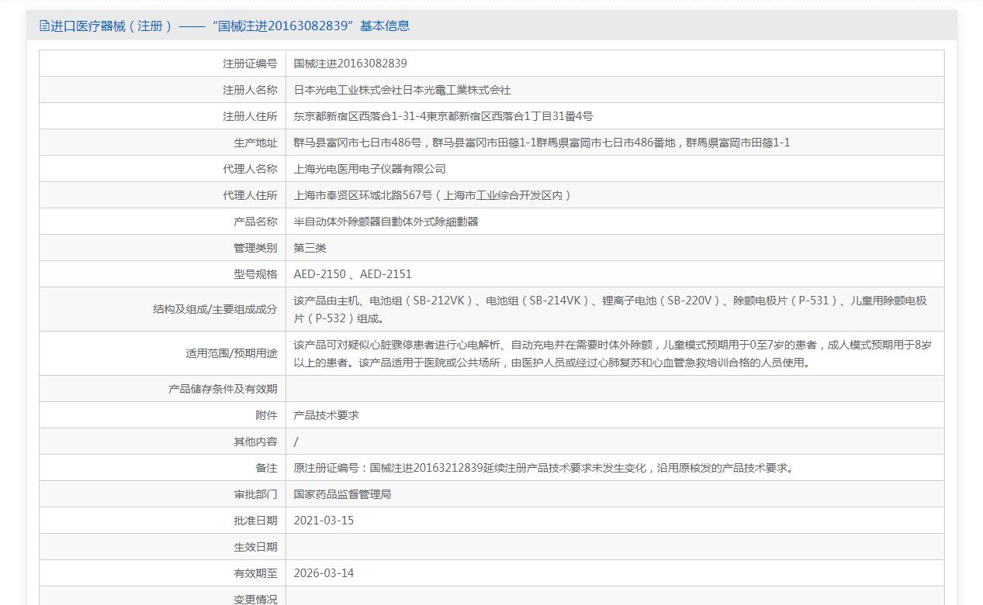
Task: Click the label 结构及组成/主要组成成分
Action: pyautogui.click(x=215, y=309)
